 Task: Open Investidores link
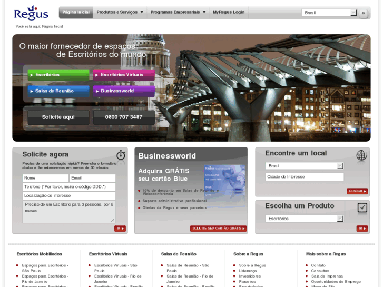pyautogui.click(x=250, y=276)
